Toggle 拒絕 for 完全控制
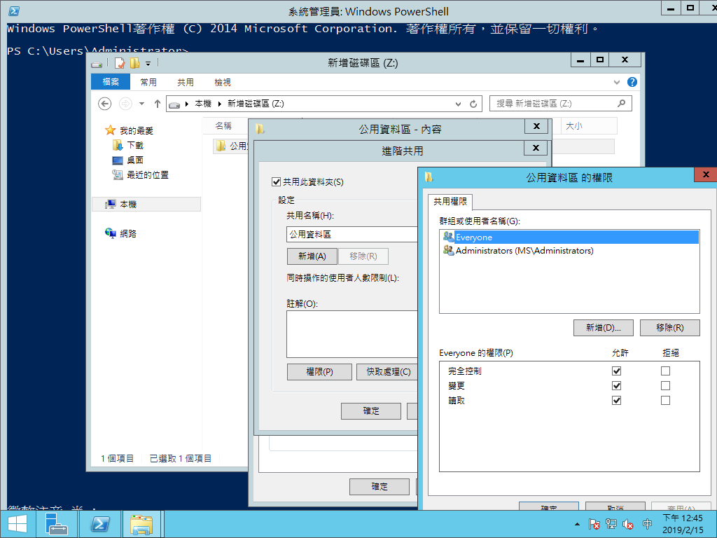The image size is (717, 538). [665, 371]
